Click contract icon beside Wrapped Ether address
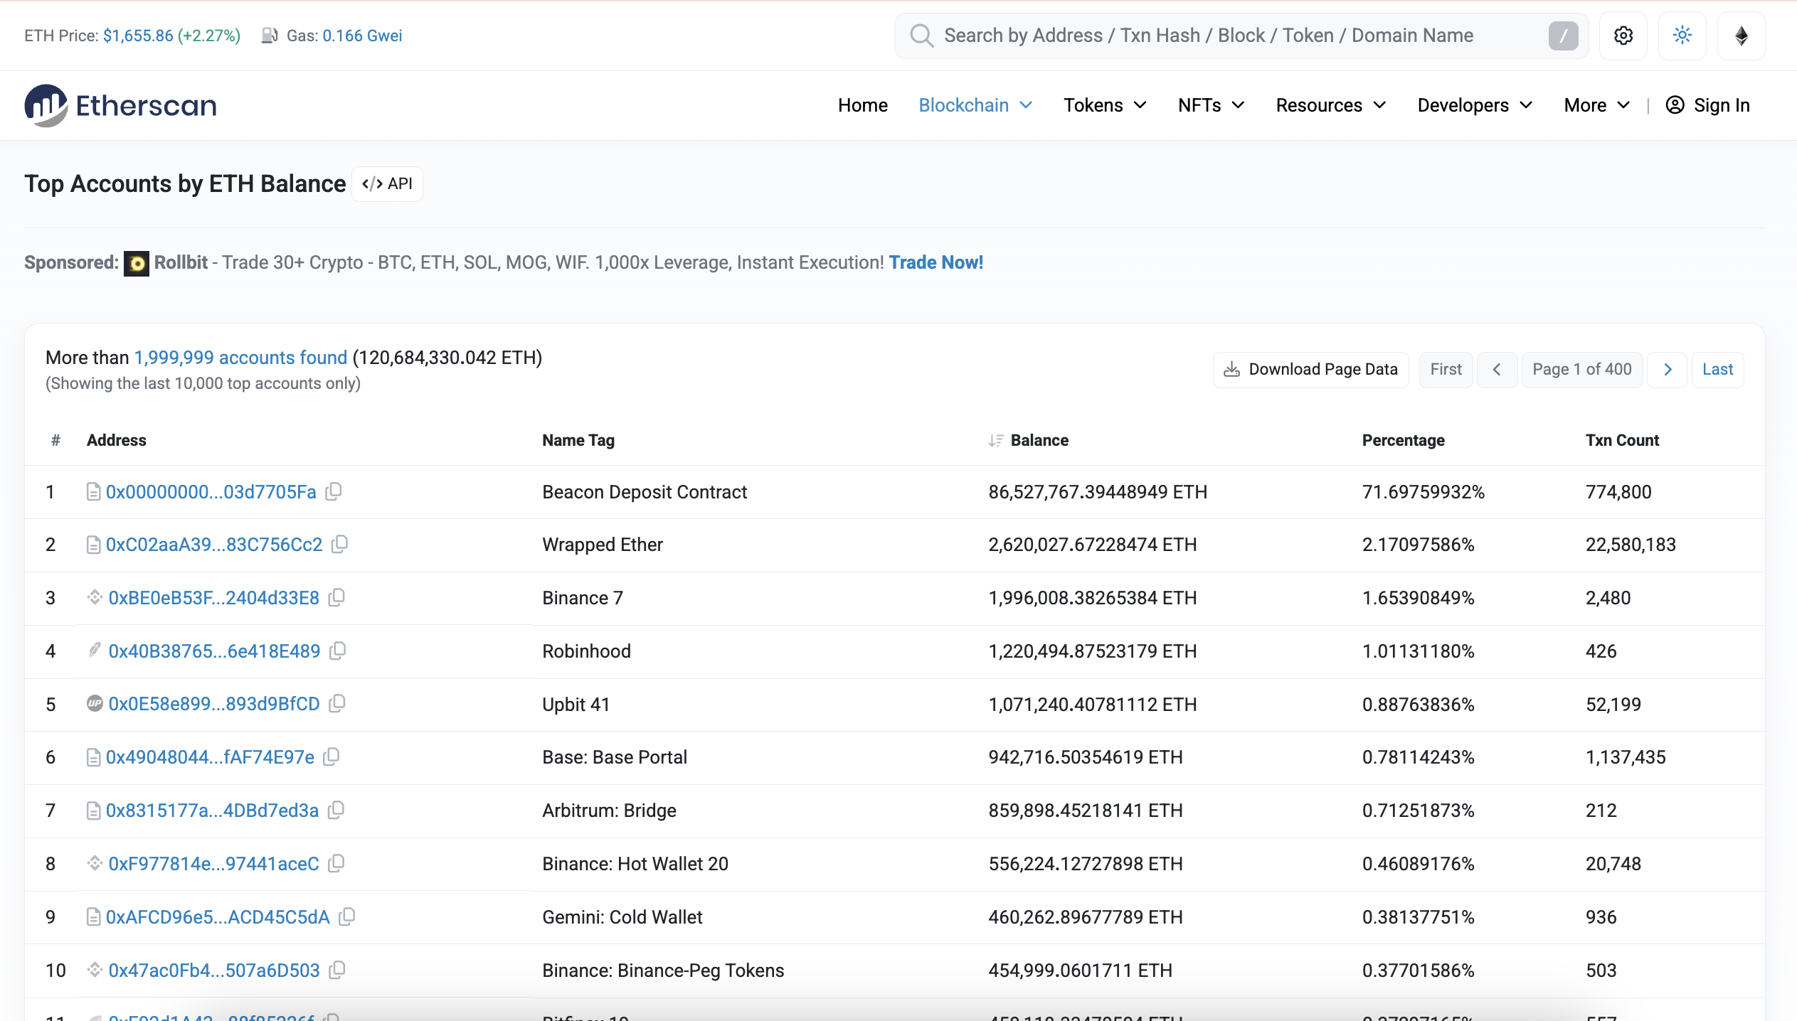The width and height of the screenshot is (1797, 1021). (93, 545)
